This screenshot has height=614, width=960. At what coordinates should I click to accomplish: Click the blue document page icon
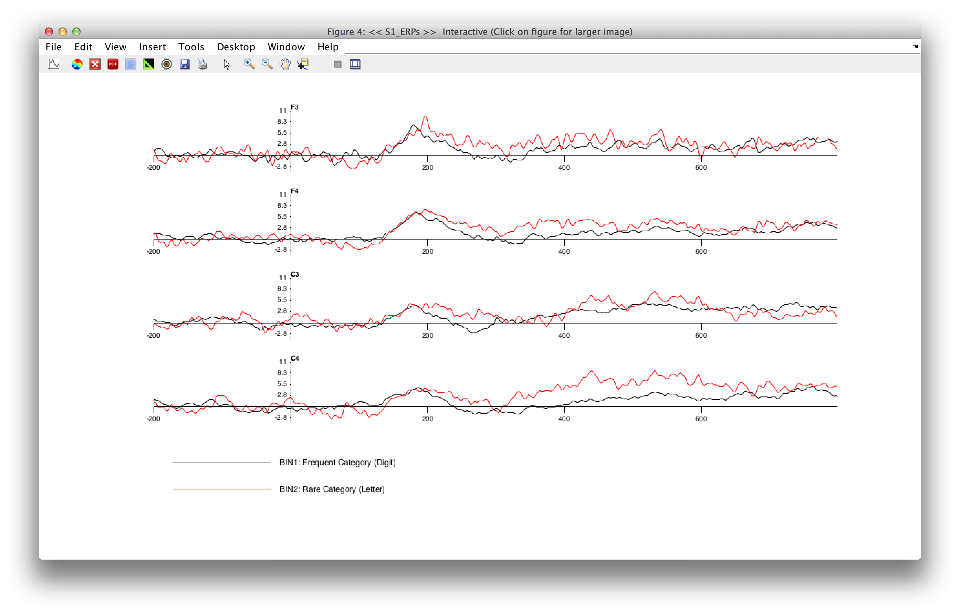(131, 64)
